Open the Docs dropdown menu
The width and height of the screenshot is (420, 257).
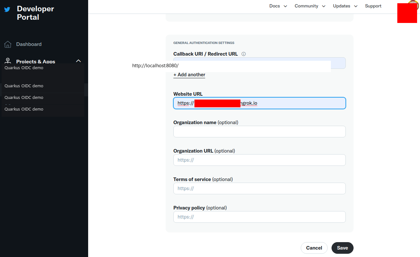click(x=278, y=6)
